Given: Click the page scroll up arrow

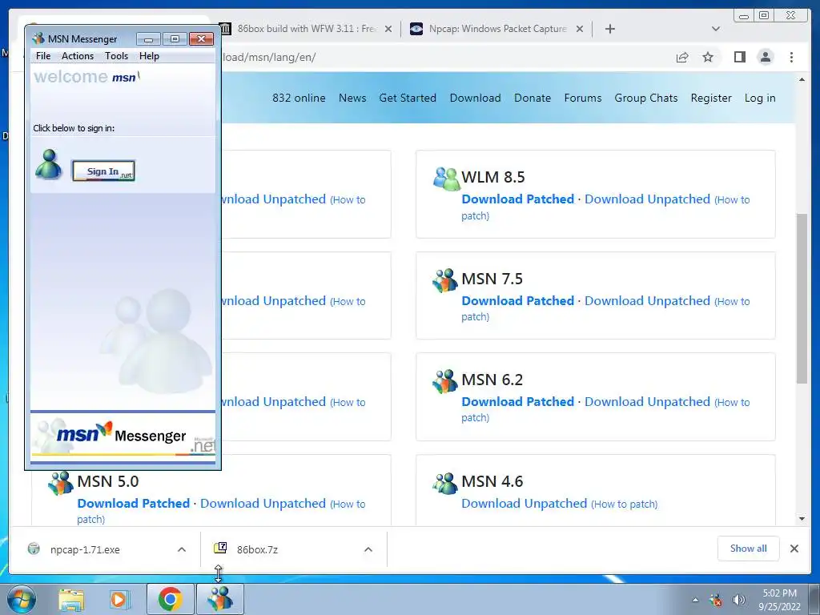Looking at the screenshot, I should click(802, 79).
